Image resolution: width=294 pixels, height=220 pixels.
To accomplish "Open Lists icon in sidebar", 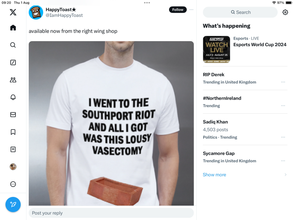I will 13,149.
